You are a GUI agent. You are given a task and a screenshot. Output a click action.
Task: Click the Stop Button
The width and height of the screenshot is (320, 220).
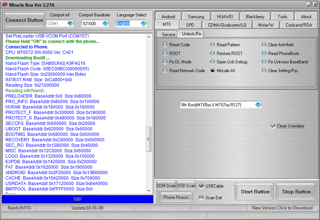tap(295, 192)
